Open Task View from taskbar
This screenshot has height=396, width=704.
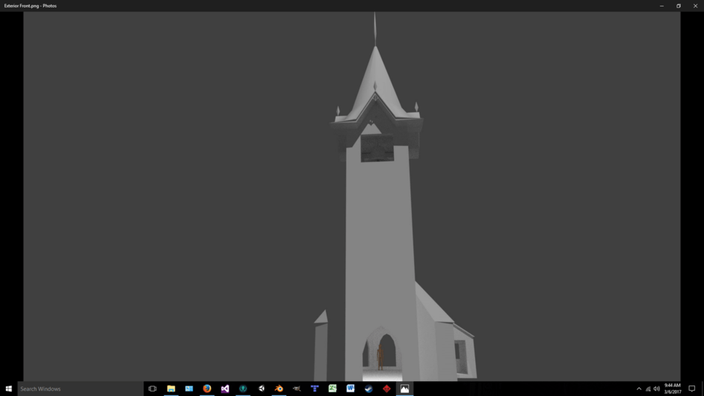pos(152,389)
